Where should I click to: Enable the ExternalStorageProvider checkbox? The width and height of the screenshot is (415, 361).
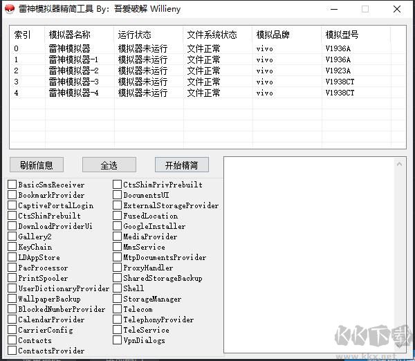click(x=118, y=205)
